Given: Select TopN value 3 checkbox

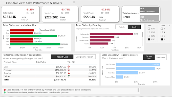Looking at the screenshot, I should pyautogui.click(x=162, y=29).
